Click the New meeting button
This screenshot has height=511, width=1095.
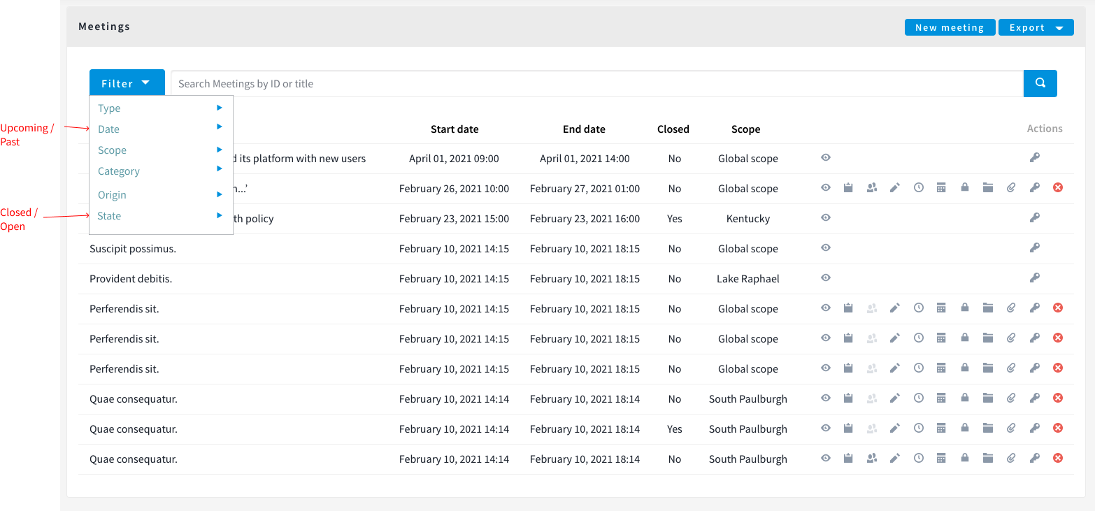click(949, 27)
